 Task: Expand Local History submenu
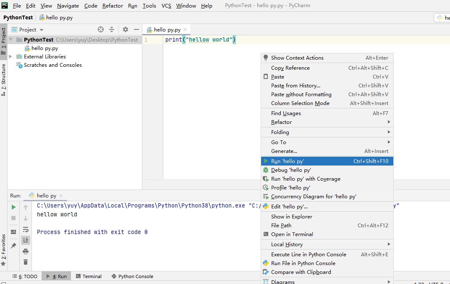pyautogui.click(x=327, y=245)
